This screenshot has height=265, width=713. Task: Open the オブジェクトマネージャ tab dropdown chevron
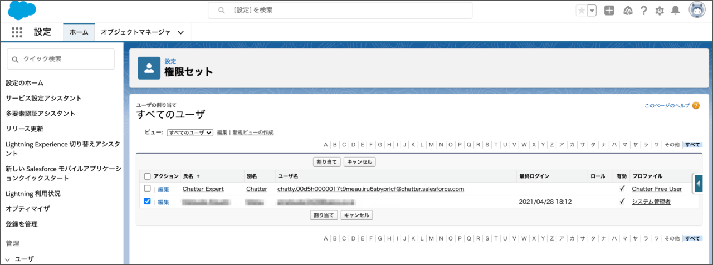180,32
